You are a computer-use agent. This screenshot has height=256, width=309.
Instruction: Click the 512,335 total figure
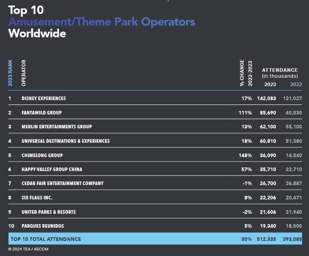(x=266, y=239)
